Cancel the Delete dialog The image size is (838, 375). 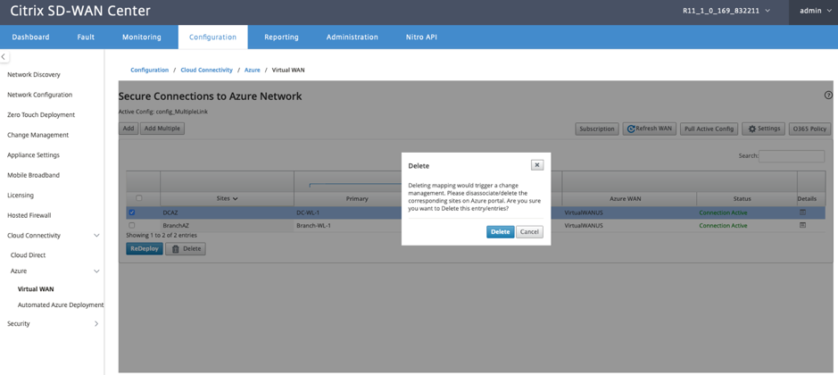pyautogui.click(x=529, y=232)
